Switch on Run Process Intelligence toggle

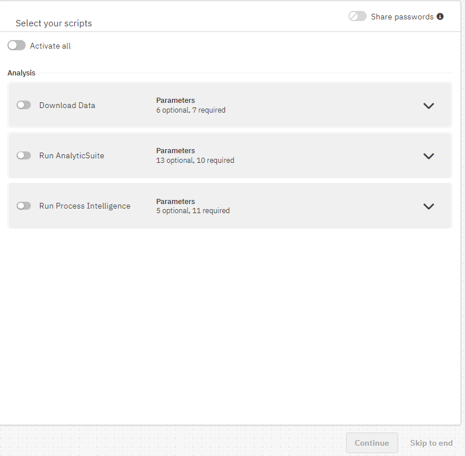point(23,206)
